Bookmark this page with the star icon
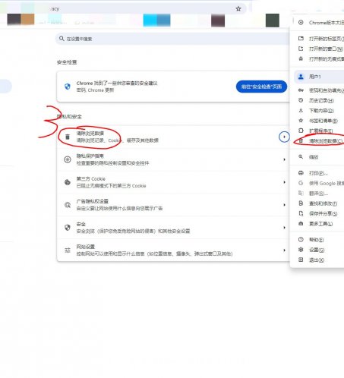This screenshot has width=344, height=378. 238,9
